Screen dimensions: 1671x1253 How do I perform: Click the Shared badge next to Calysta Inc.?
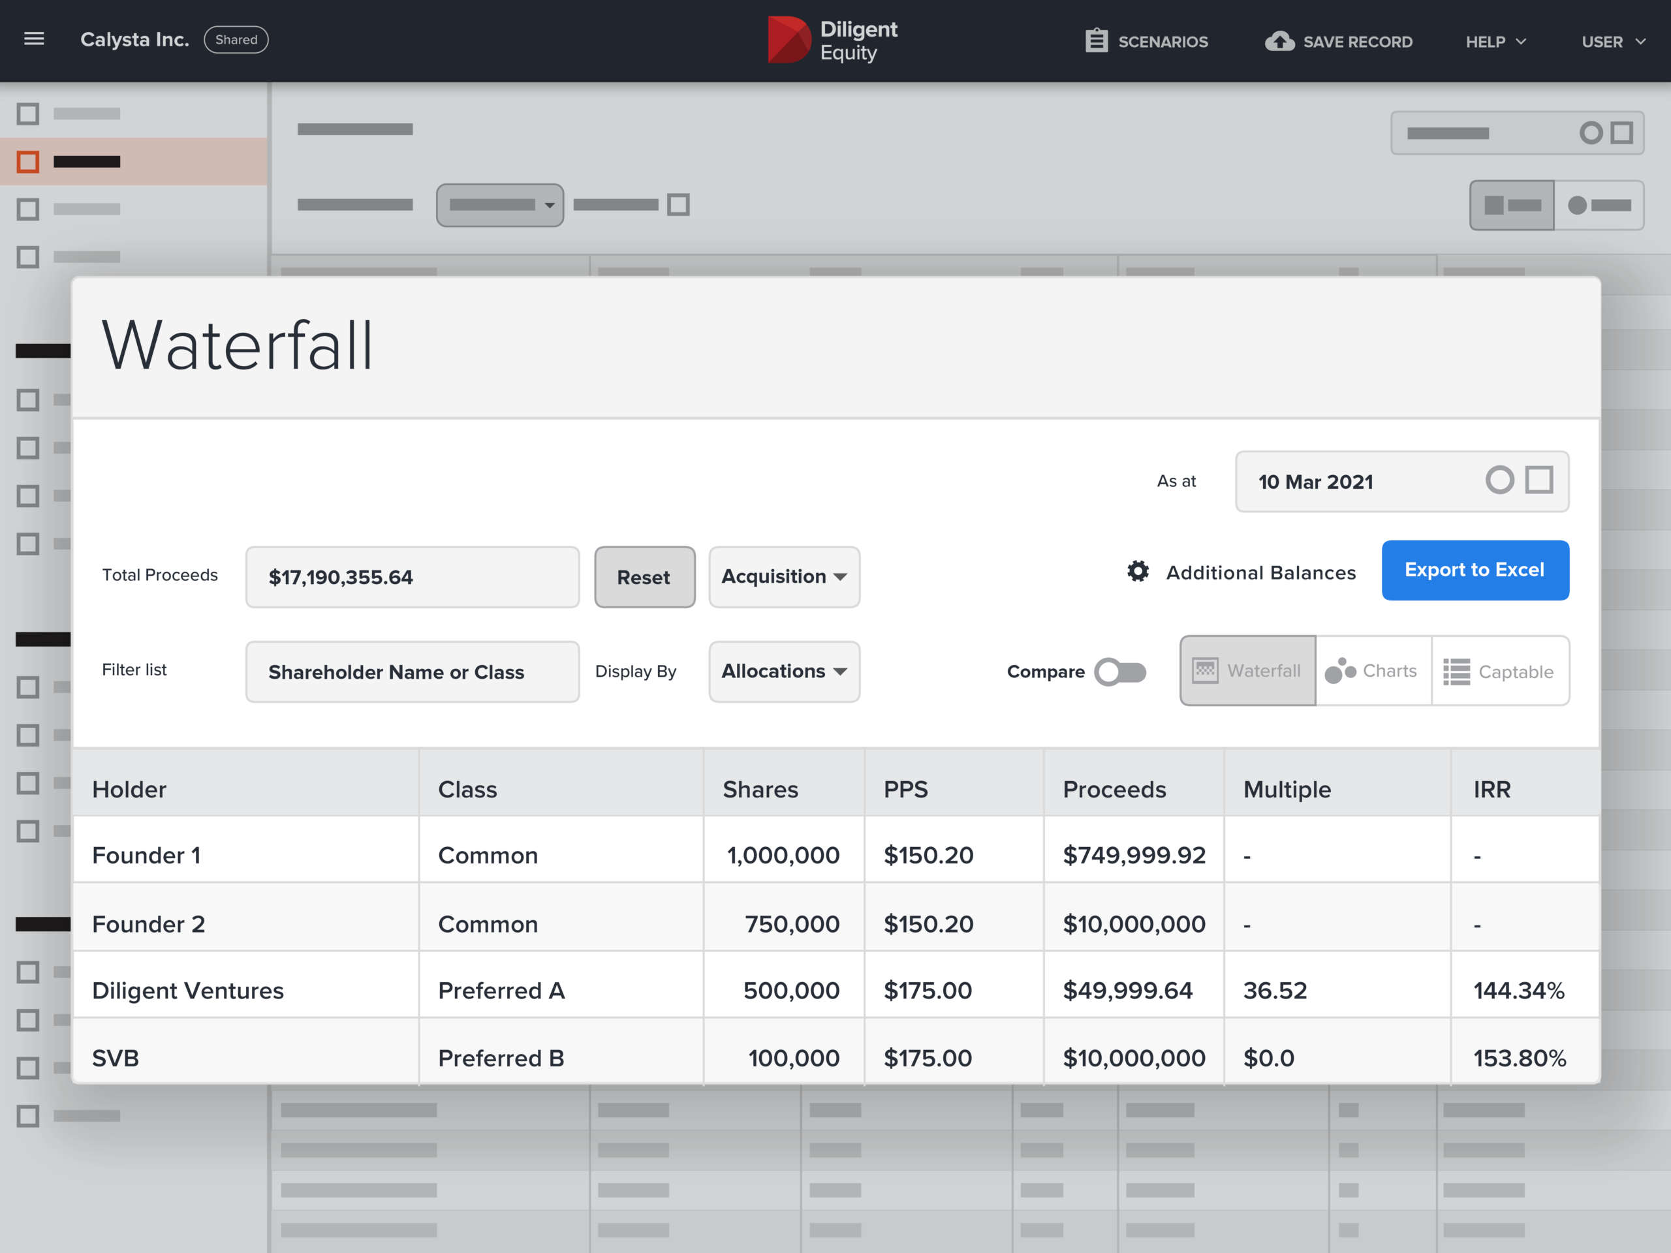tap(236, 39)
